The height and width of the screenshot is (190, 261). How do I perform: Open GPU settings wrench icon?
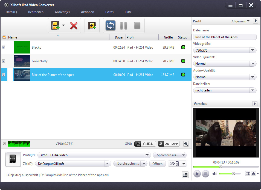pos(186,144)
